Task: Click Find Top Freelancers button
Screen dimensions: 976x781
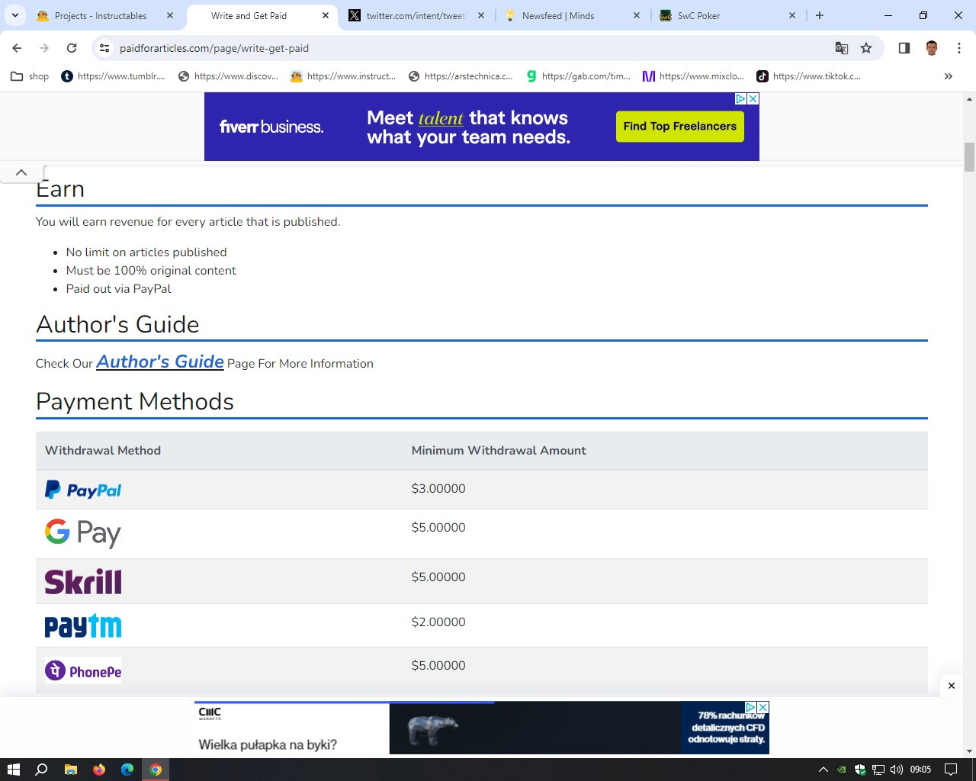Action: point(680,127)
